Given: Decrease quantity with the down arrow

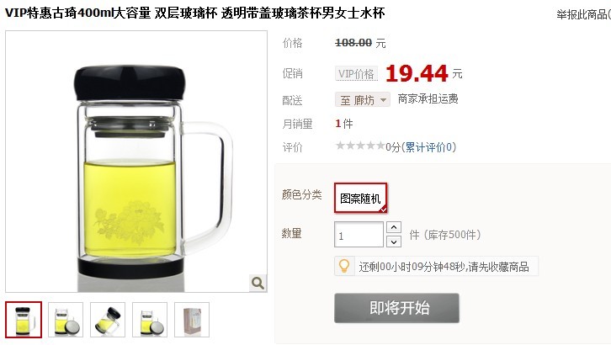Looking at the screenshot, I should pos(394,241).
